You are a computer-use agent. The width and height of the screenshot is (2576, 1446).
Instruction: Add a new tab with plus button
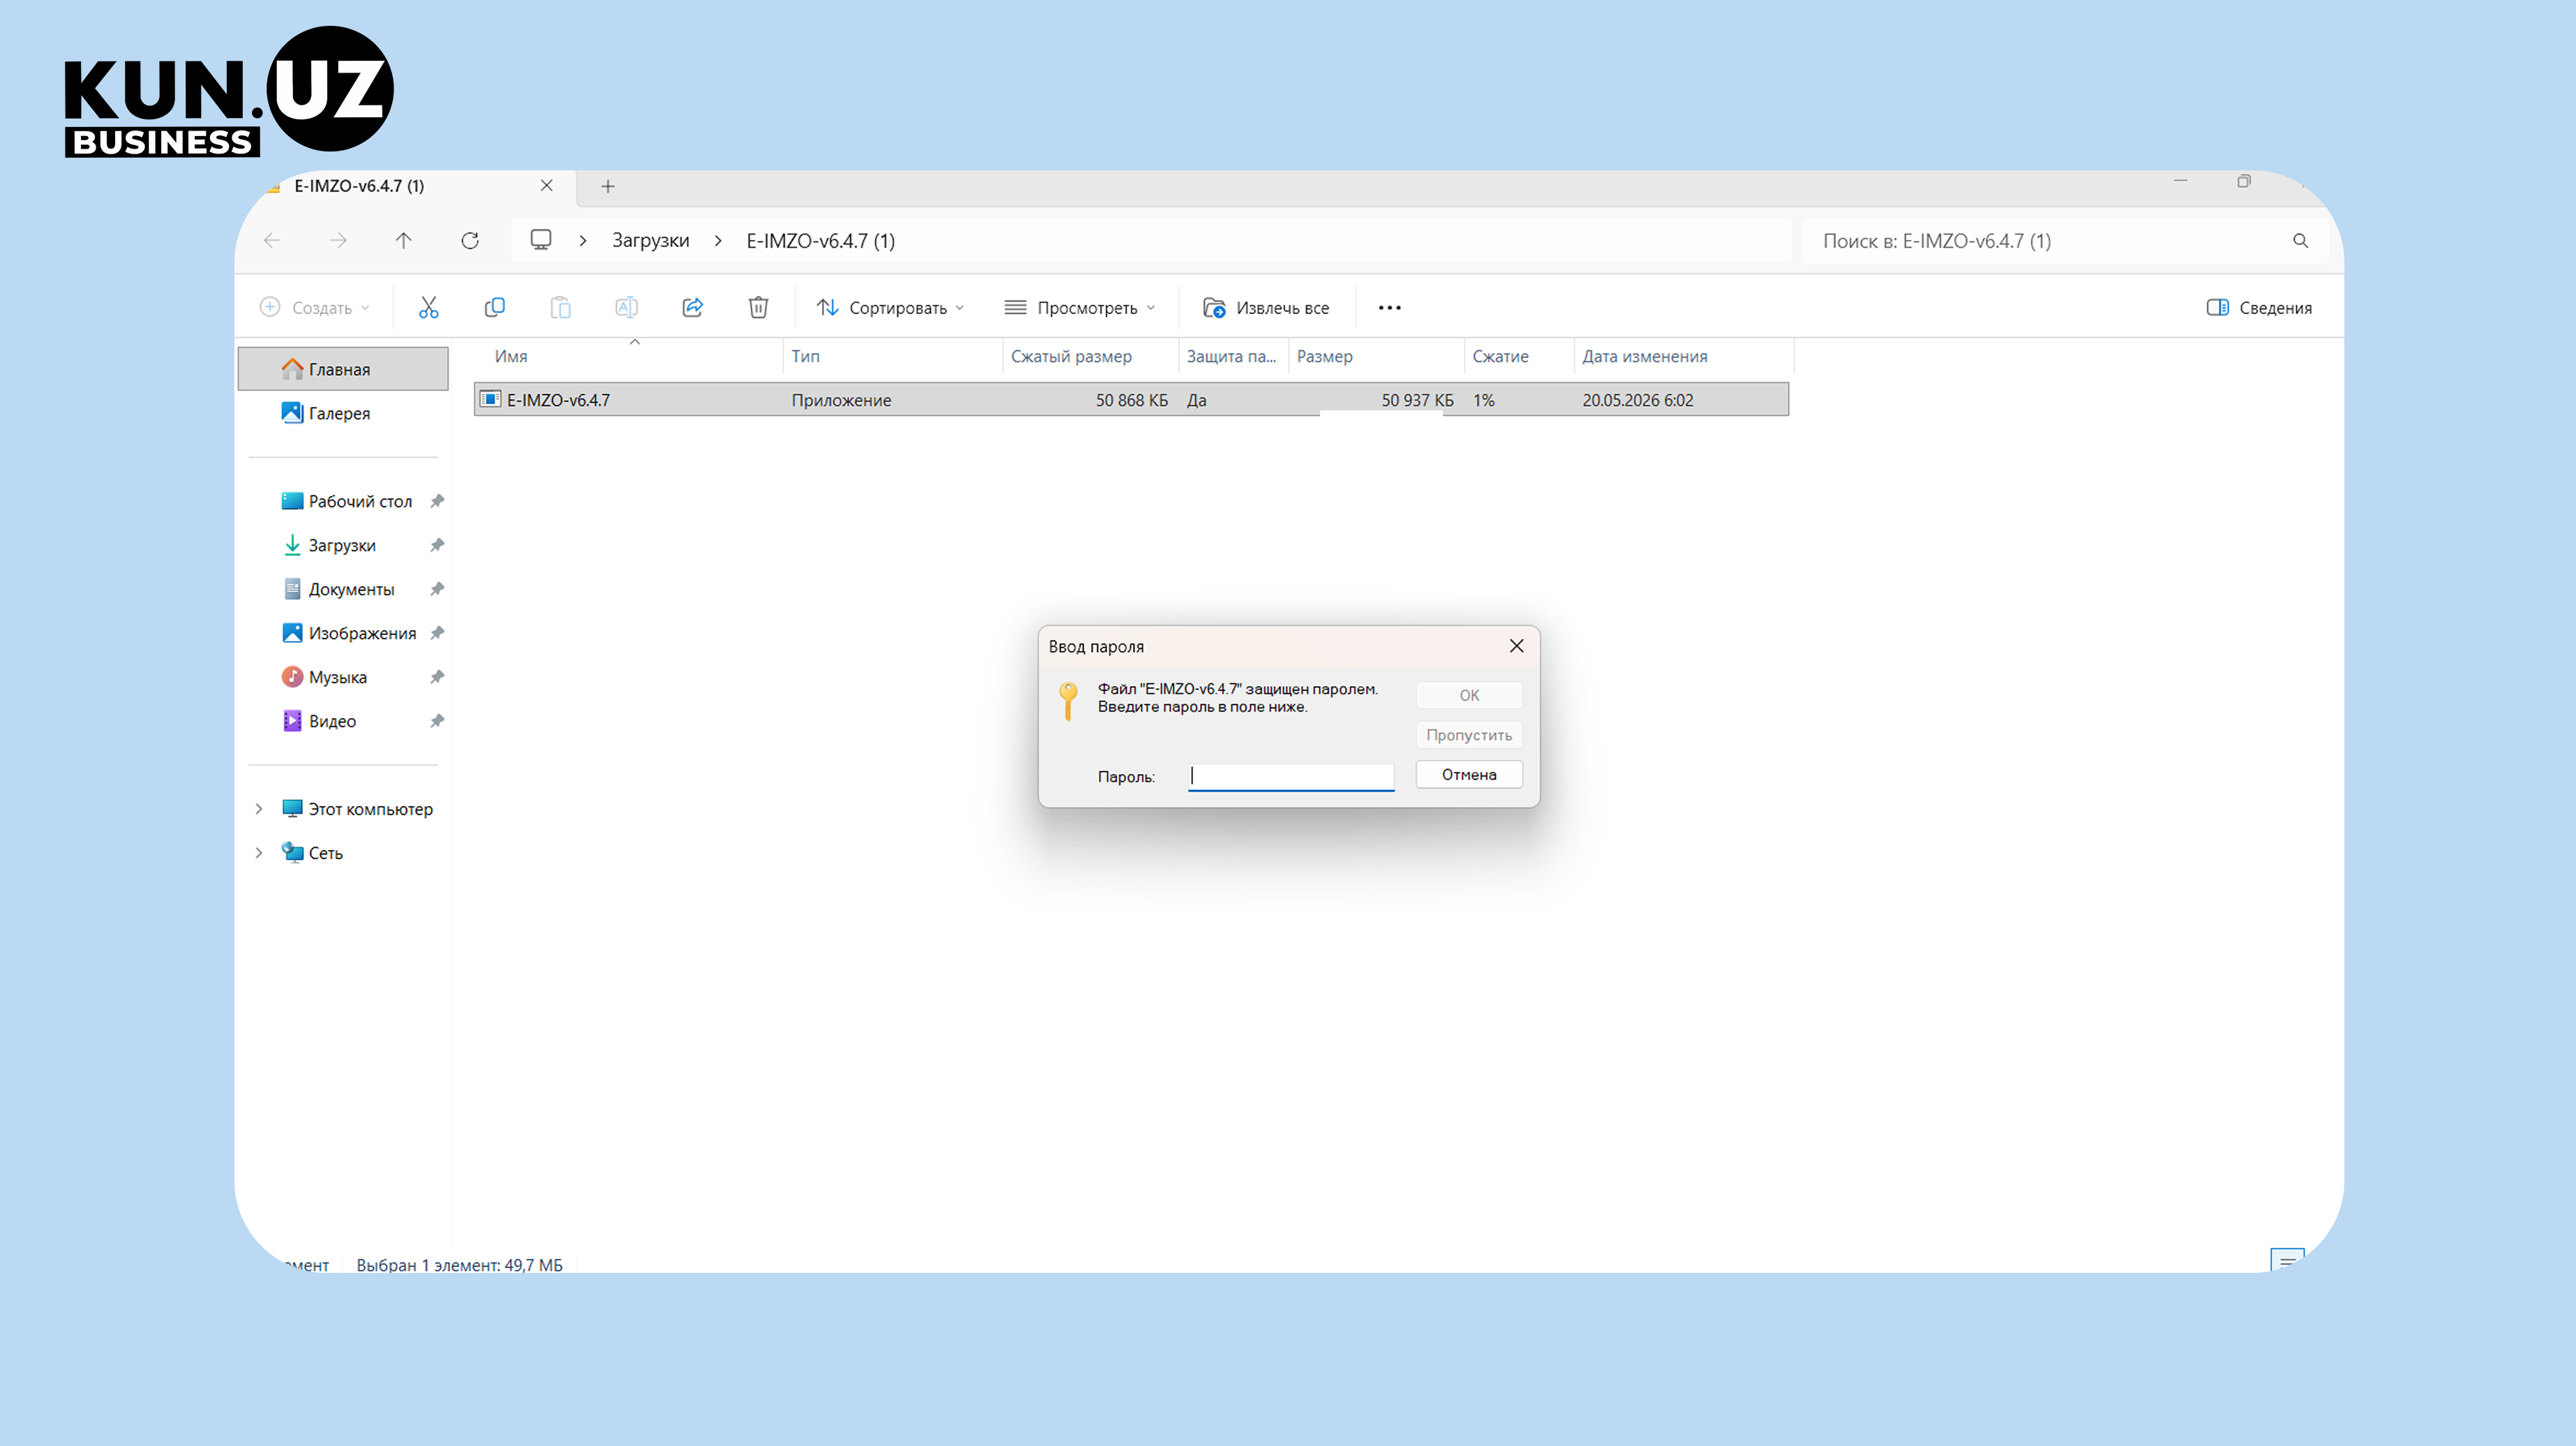coord(608,186)
